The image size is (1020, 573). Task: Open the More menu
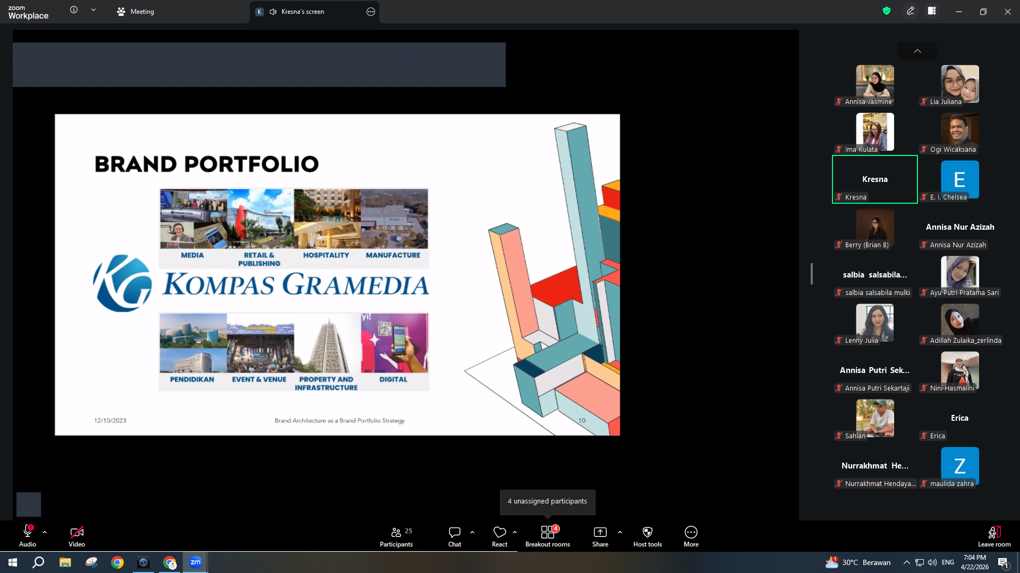click(x=691, y=536)
